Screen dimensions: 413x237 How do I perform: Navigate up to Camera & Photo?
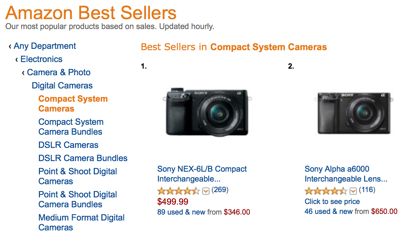click(x=58, y=72)
